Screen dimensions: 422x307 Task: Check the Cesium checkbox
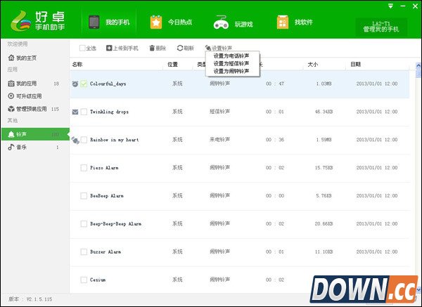coord(84,280)
